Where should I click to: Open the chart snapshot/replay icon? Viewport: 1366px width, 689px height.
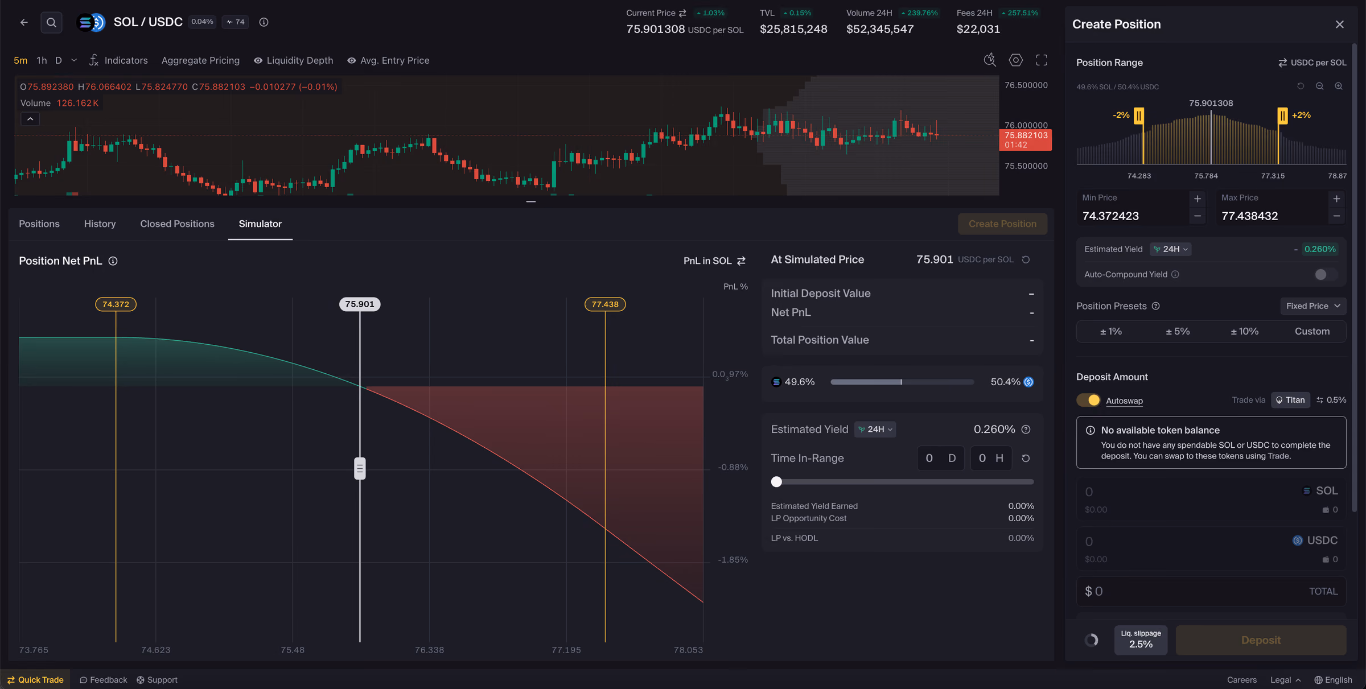(x=990, y=60)
